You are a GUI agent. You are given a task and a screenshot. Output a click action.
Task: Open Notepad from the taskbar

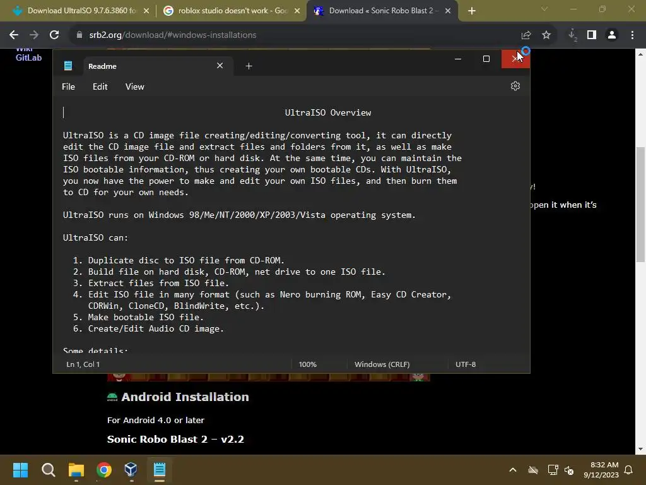(x=160, y=470)
